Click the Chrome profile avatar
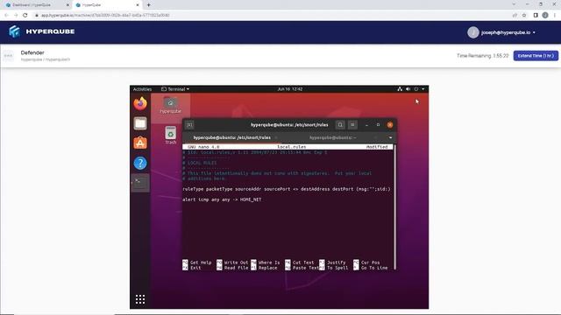The image size is (561, 315). pos(545,15)
